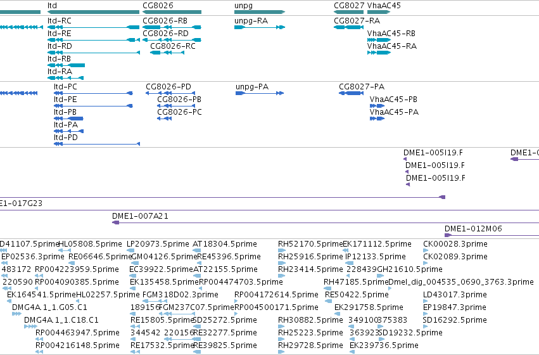539x355 pixels.
Task: Click the VhaAC45-RA transcript label
Action: click(392, 46)
